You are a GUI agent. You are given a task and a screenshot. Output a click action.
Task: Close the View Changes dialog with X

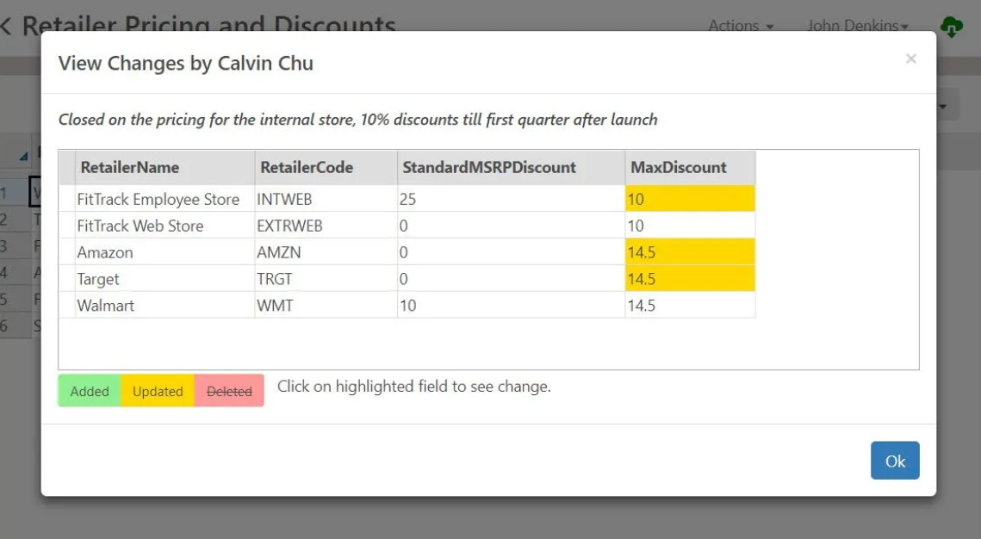pyautogui.click(x=910, y=59)
